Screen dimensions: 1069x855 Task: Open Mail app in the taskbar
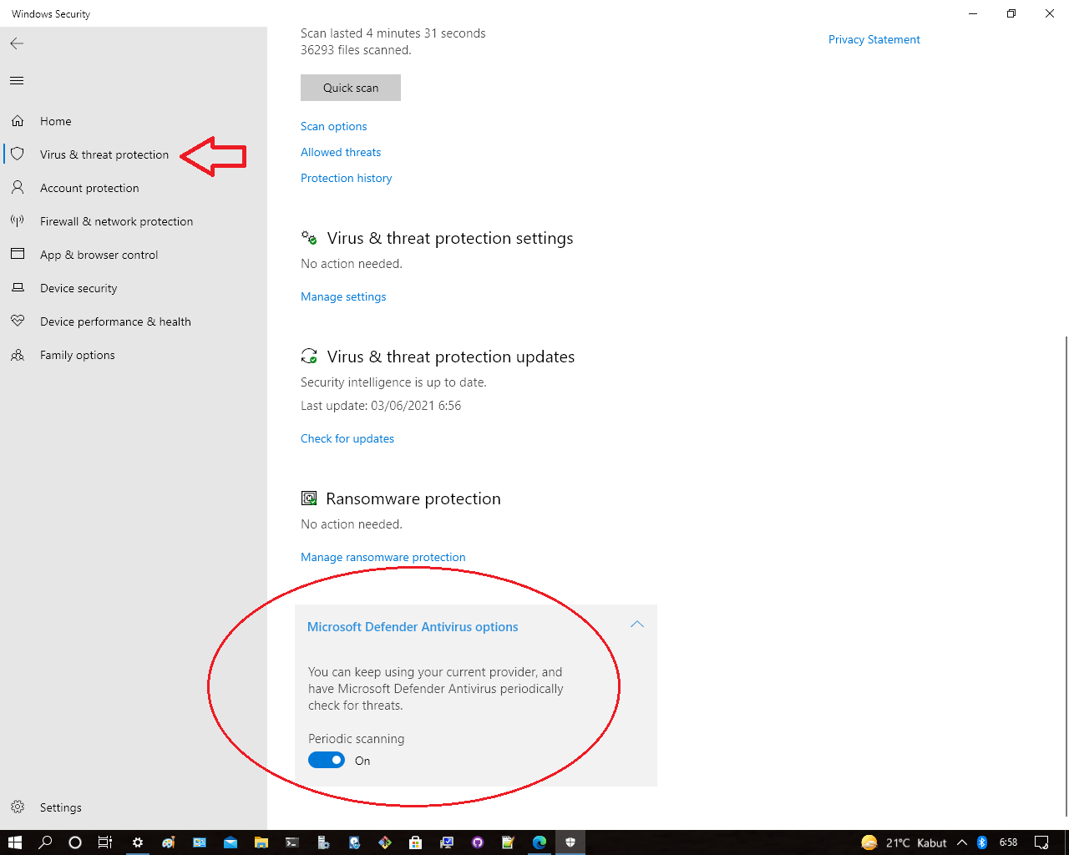click(231, 842)
